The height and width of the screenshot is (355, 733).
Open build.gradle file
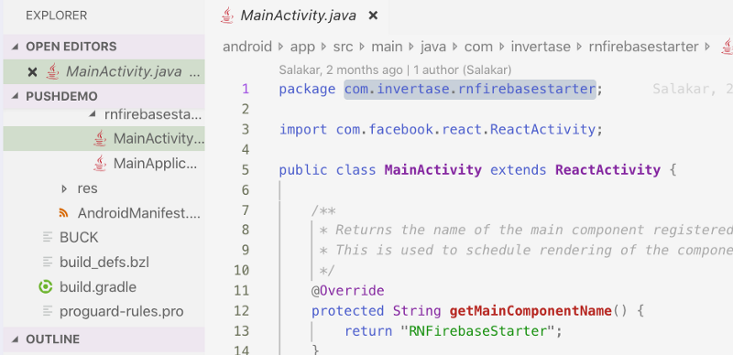point(104,286)
